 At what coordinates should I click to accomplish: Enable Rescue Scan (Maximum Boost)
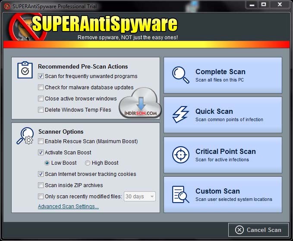click(x=41, y=141)
